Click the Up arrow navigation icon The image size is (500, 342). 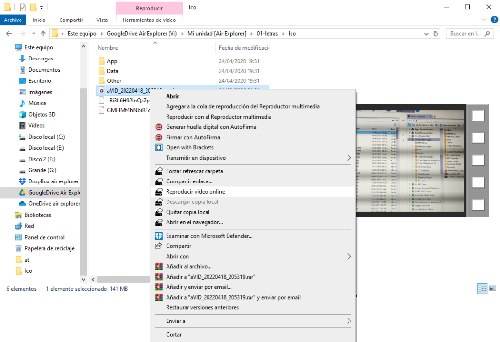pos(43,34)
